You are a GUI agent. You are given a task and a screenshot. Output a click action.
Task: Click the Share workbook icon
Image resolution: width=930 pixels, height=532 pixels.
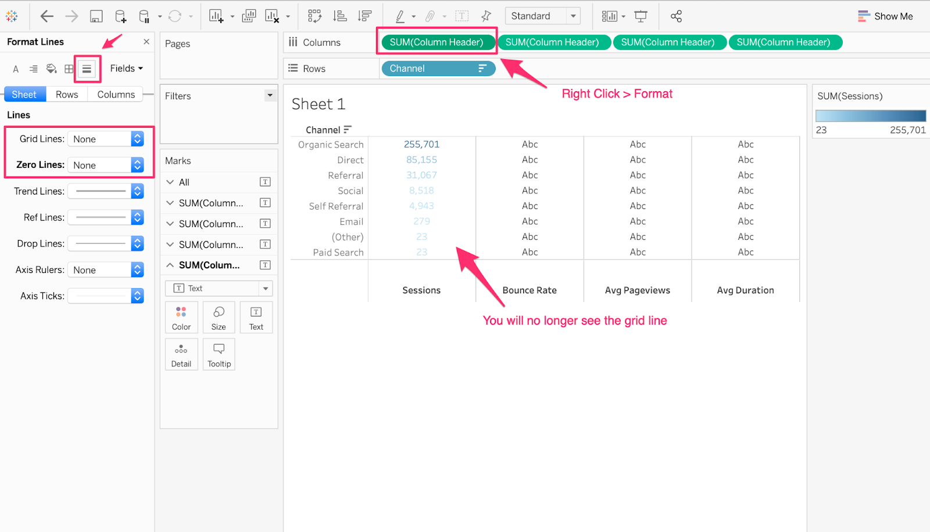[676, 16]
